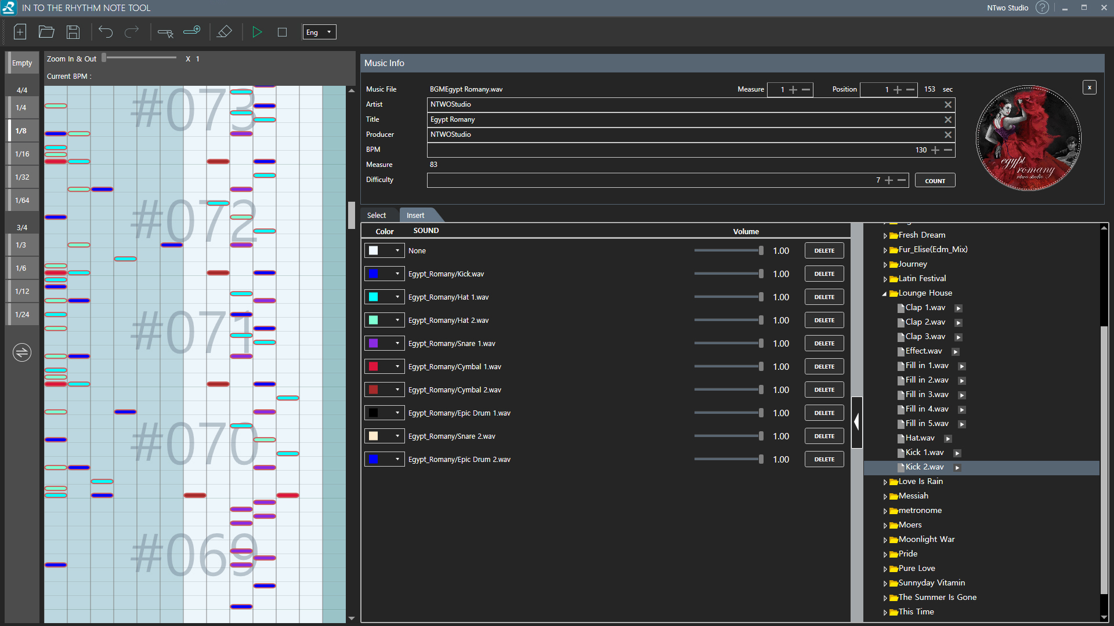
Task: Undo the last action
Action: [x=106, y=32]
